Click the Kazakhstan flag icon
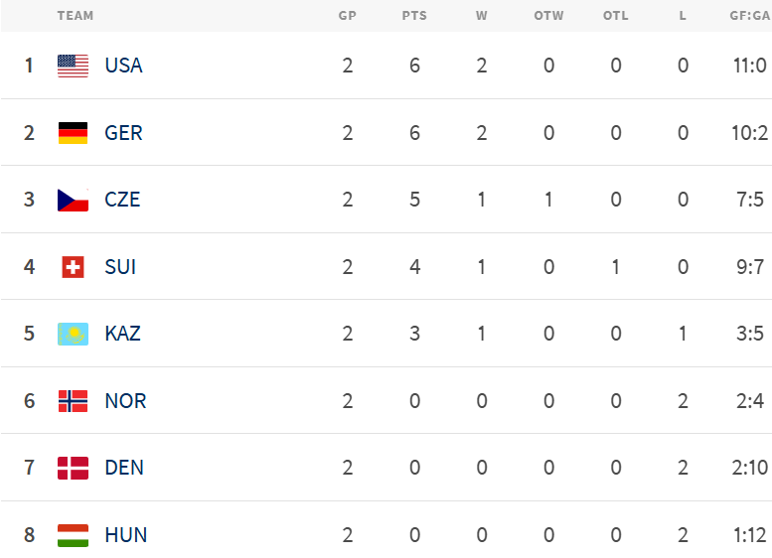Image resolution: width=772 pixels, height=558 pixels. click(73, 334)
